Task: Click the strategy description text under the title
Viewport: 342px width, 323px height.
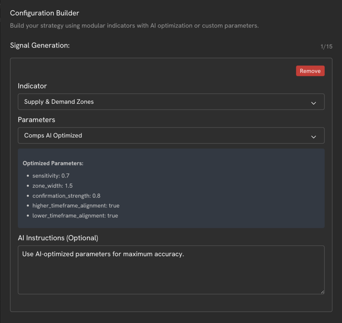Action: click(134, 26)
